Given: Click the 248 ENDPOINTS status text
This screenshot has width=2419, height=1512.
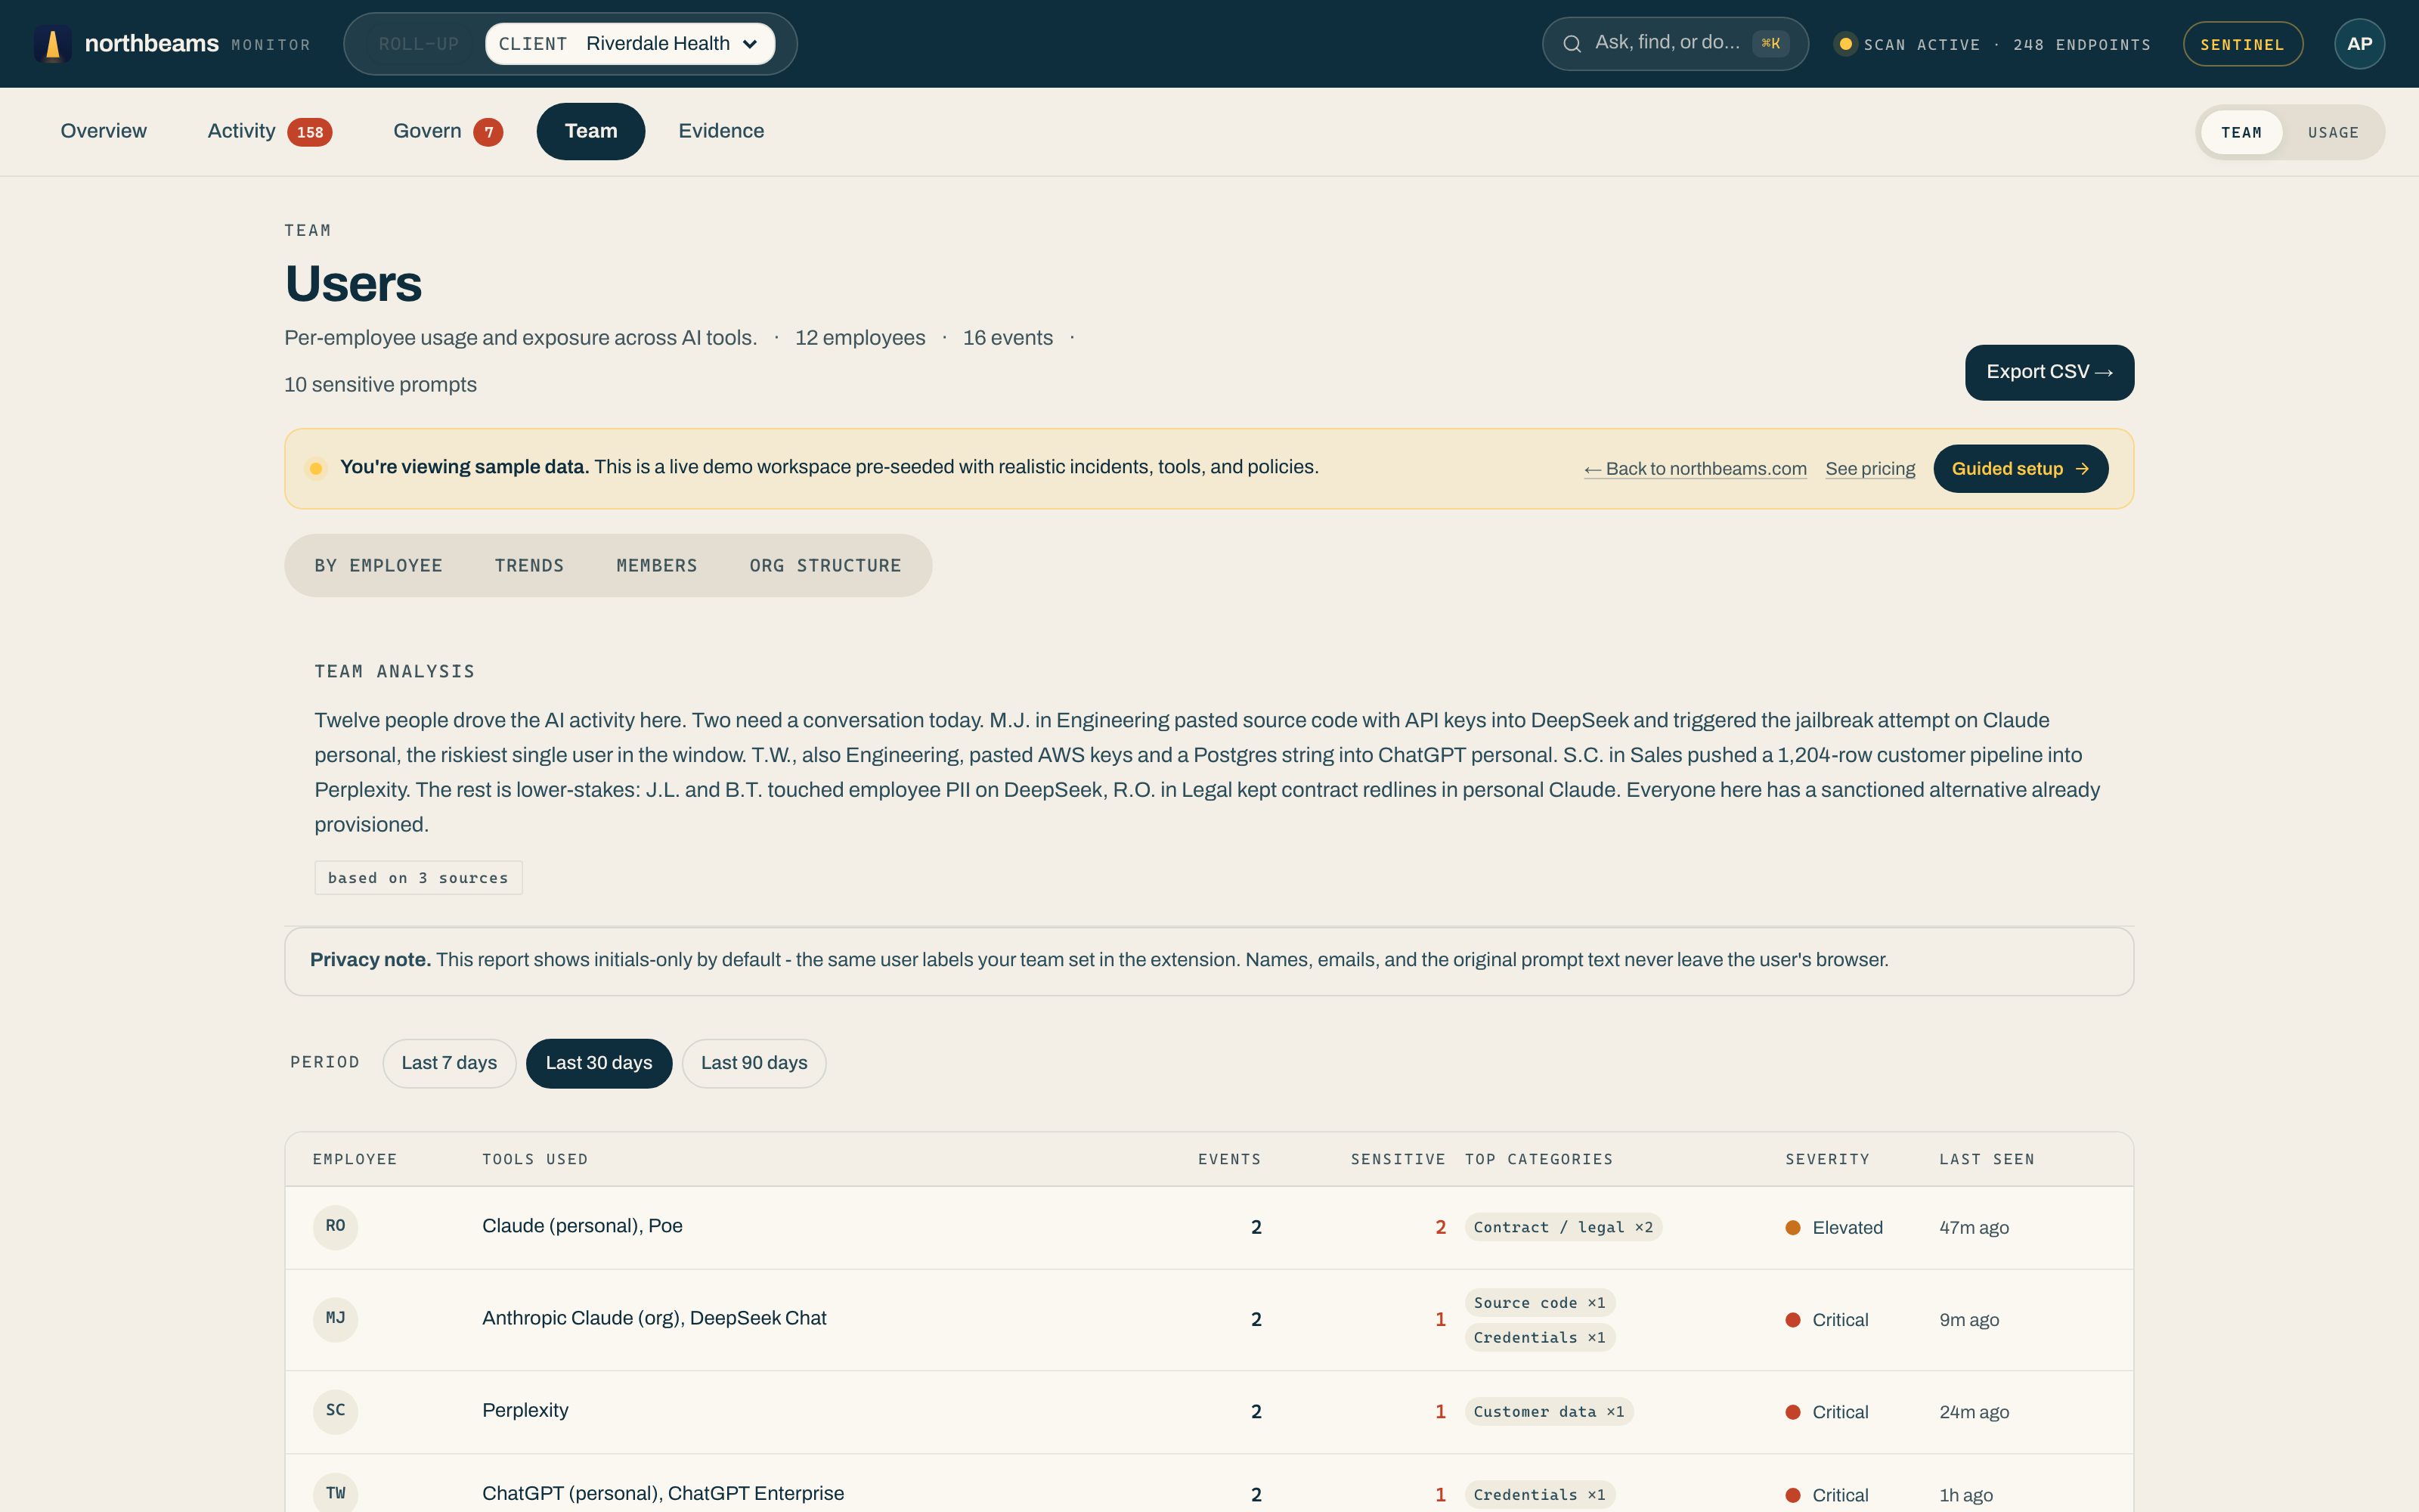Looking at the screenshot, I should tap(2082, 45).
